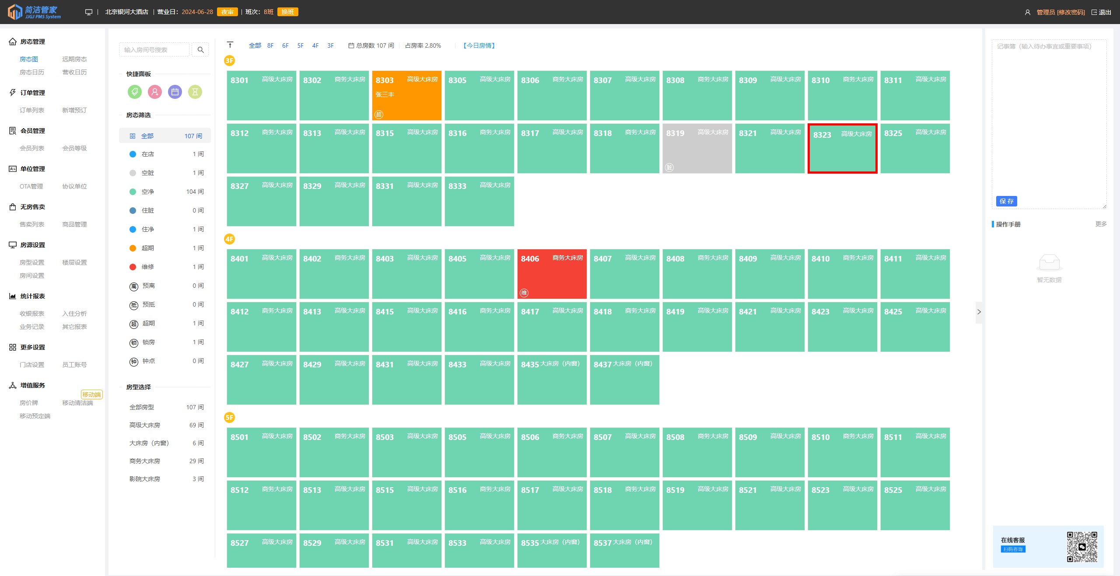This screenshot has height=576, width=1120.
Task: Select the orange room 8303 tile
Action: click(406, 95)
